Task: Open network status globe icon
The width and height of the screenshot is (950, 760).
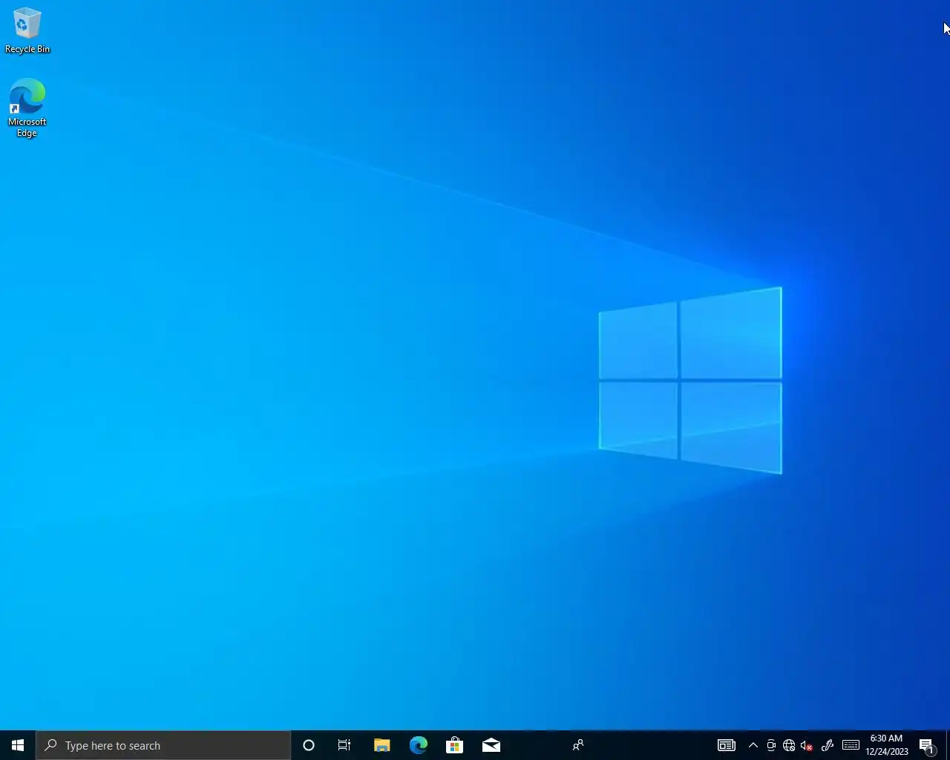Action: click(789, 745)
